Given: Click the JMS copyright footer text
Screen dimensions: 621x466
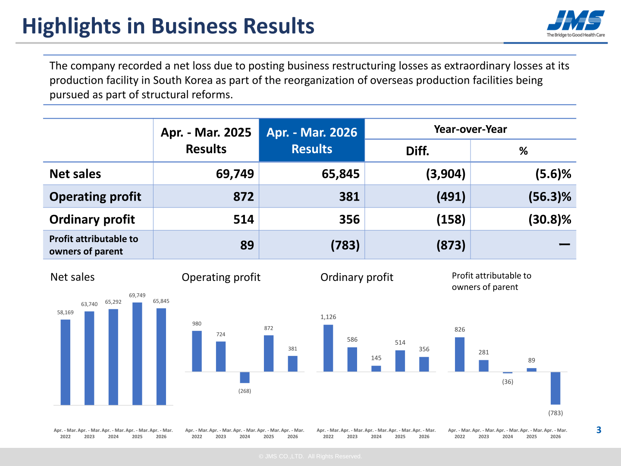Looking at the screenshot, I should coord(310,457).
